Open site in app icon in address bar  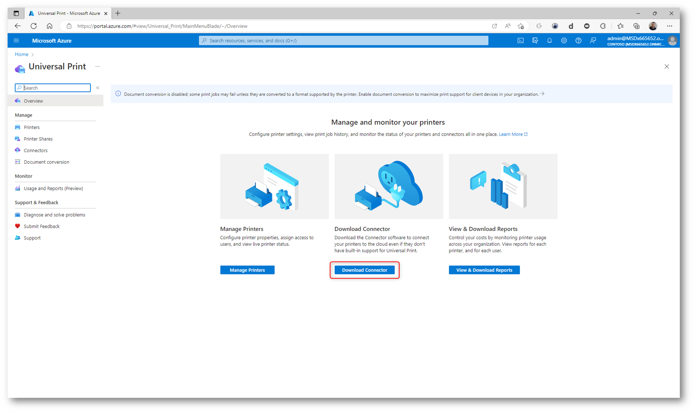point(494,26)
